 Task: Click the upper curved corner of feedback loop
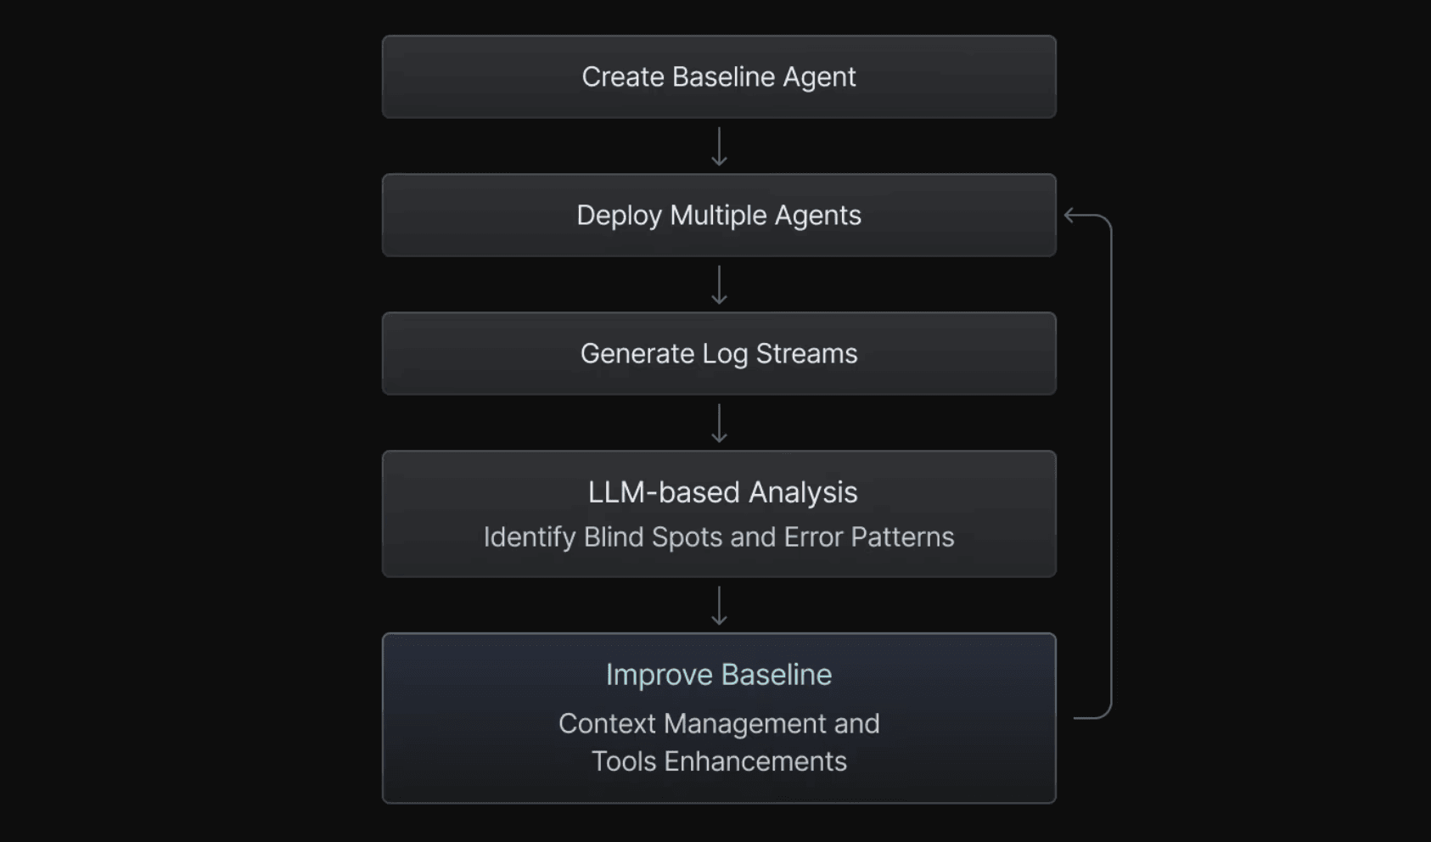[1105, 221]
